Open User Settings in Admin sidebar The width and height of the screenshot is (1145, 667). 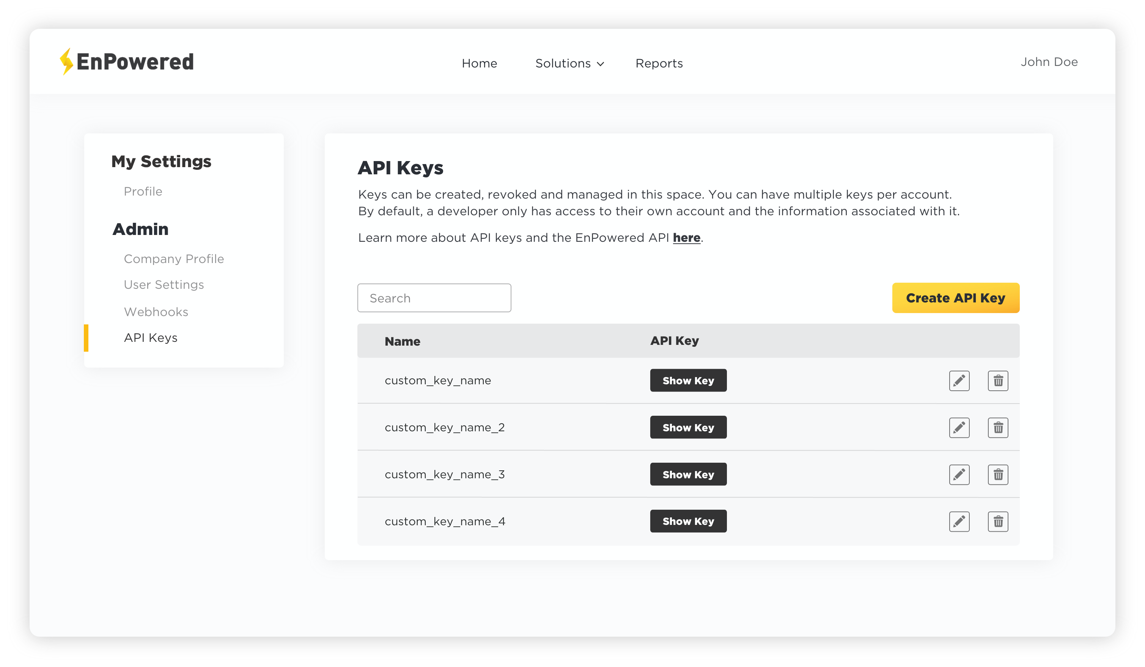point(164,285)
